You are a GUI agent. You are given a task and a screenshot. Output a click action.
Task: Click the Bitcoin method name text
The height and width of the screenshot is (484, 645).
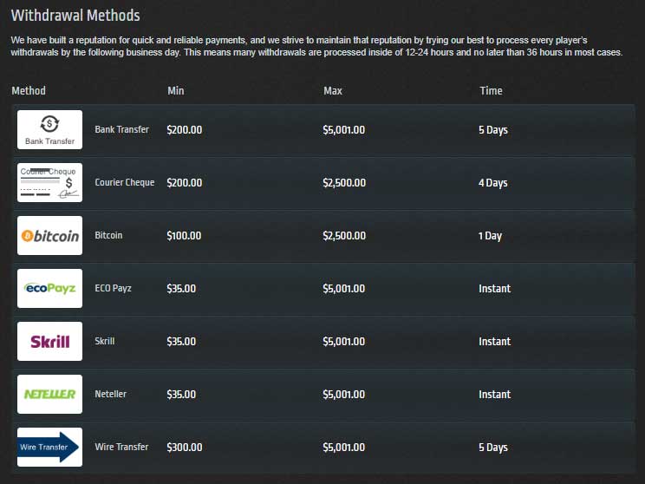tap(108, 236)
